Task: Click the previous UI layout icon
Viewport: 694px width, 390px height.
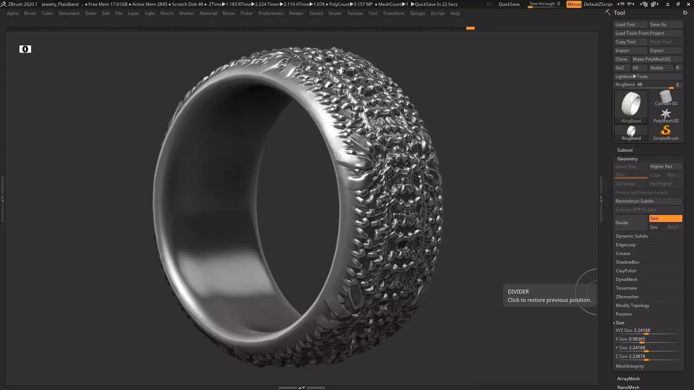Action: 644,4
